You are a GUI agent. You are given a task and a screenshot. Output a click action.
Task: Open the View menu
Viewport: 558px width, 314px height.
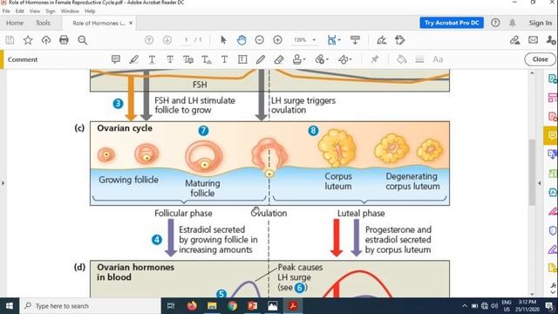[x=35, y=11]
